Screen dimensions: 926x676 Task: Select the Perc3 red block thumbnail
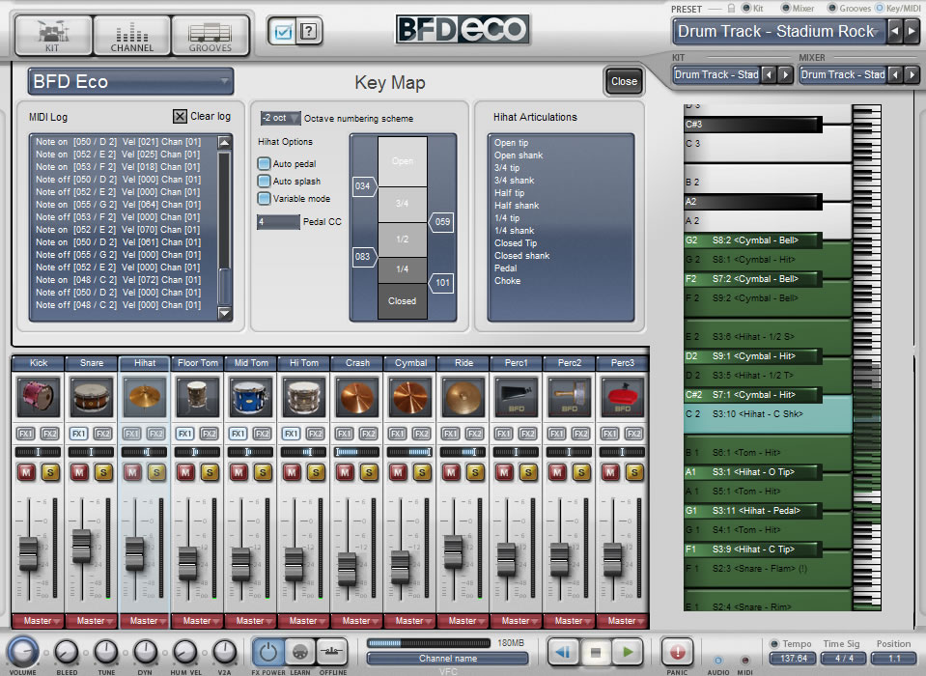[623, 397]
